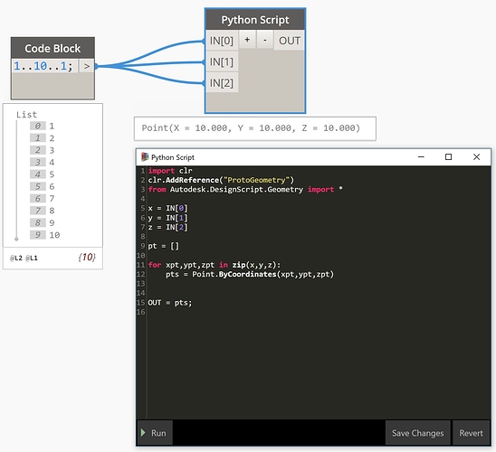Screen dimensions: 496x452
Task: Maximize the Python Script editor window
Action: [448, 157]
